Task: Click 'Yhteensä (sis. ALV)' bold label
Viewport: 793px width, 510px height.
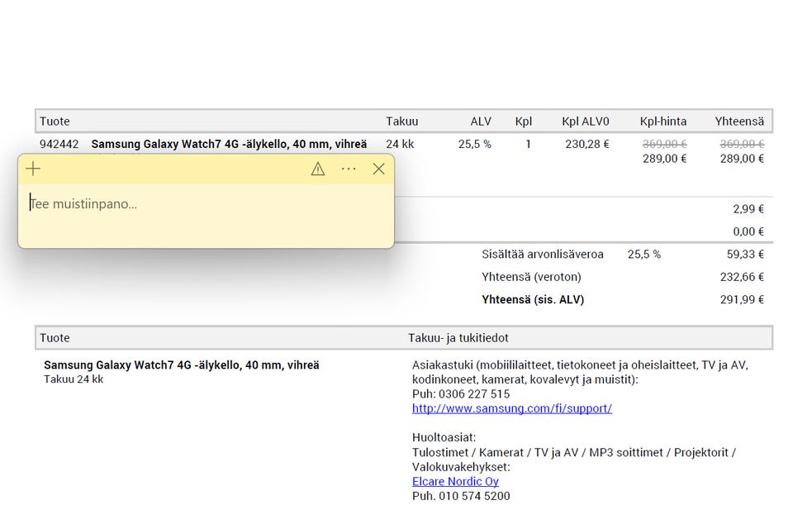Action: tap(533, 299)
